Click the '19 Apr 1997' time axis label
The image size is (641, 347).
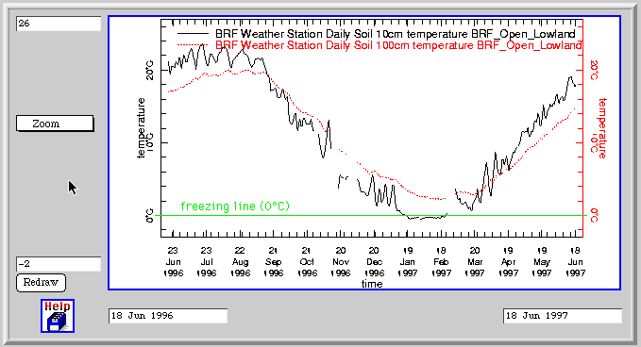click(x=508, y=262)
